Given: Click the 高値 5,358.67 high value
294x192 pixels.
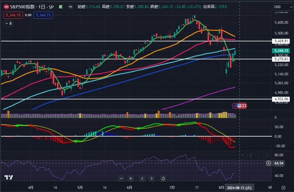Looking at the screenshot, I should [113, 7].
